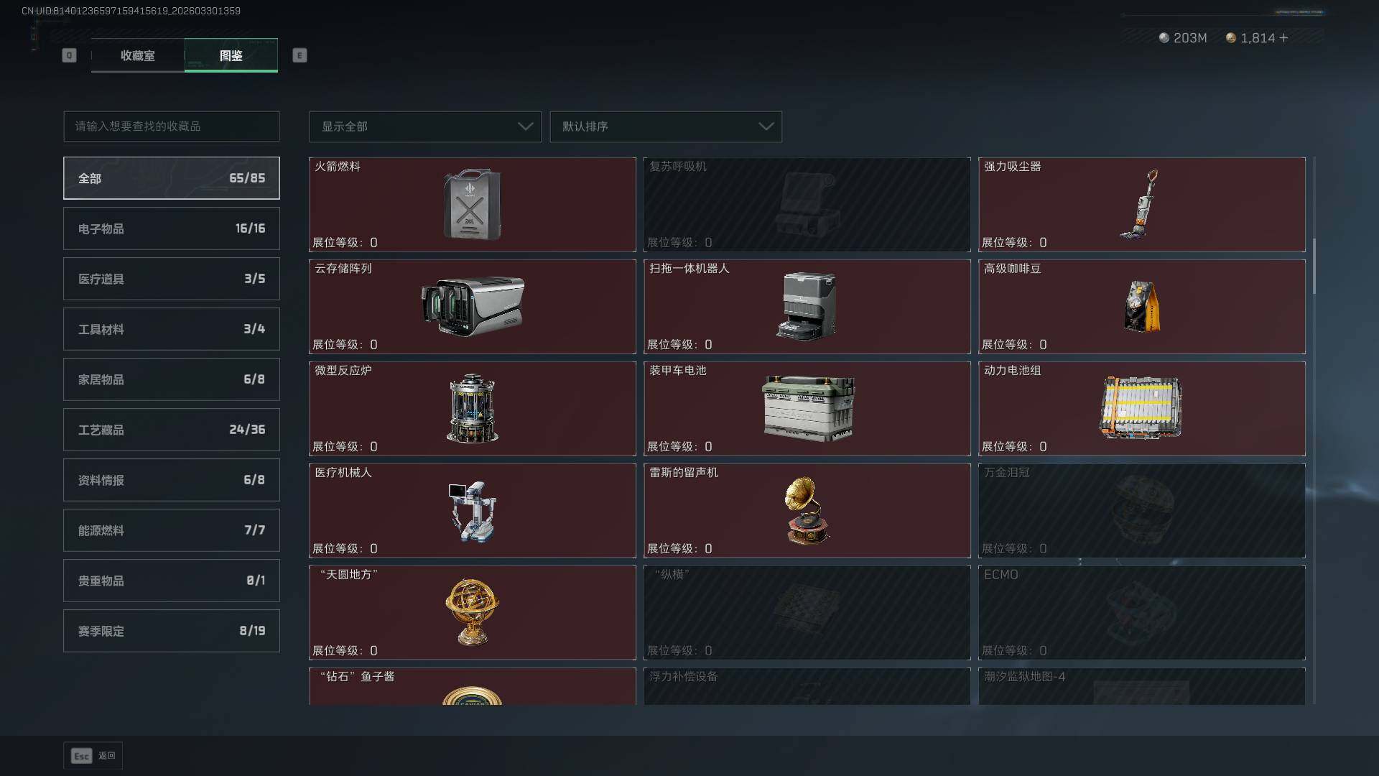
Task: Select the 图鉴 tab
Action: (x=231, y=55)
